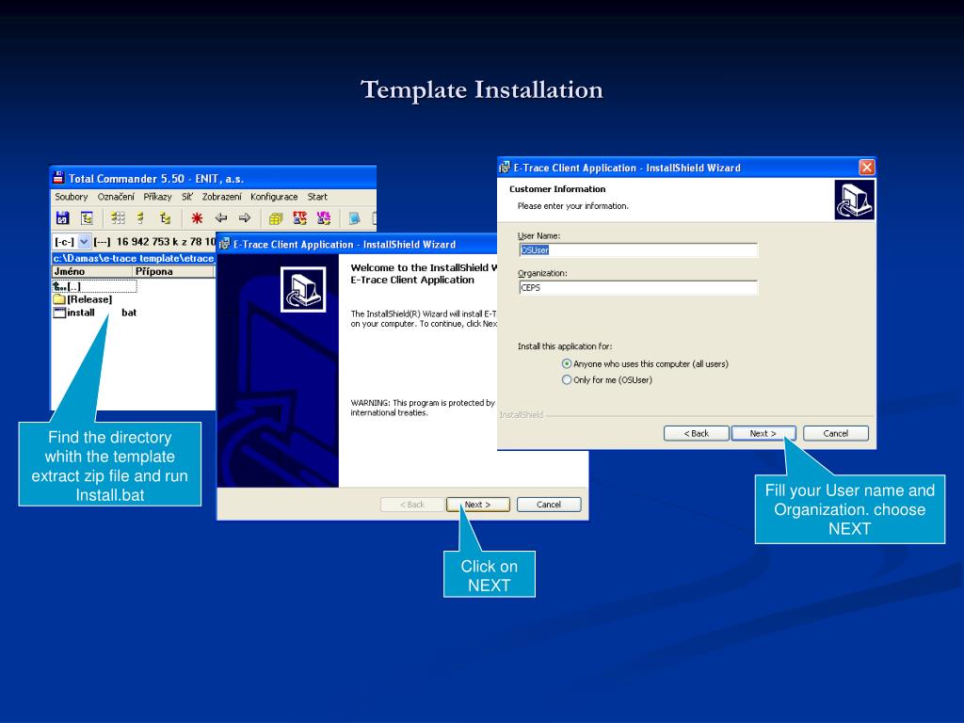The height and width of the screenshot is (723, 964).
Task: Click the FTP connect icon
Action: [x=300, y=217]
